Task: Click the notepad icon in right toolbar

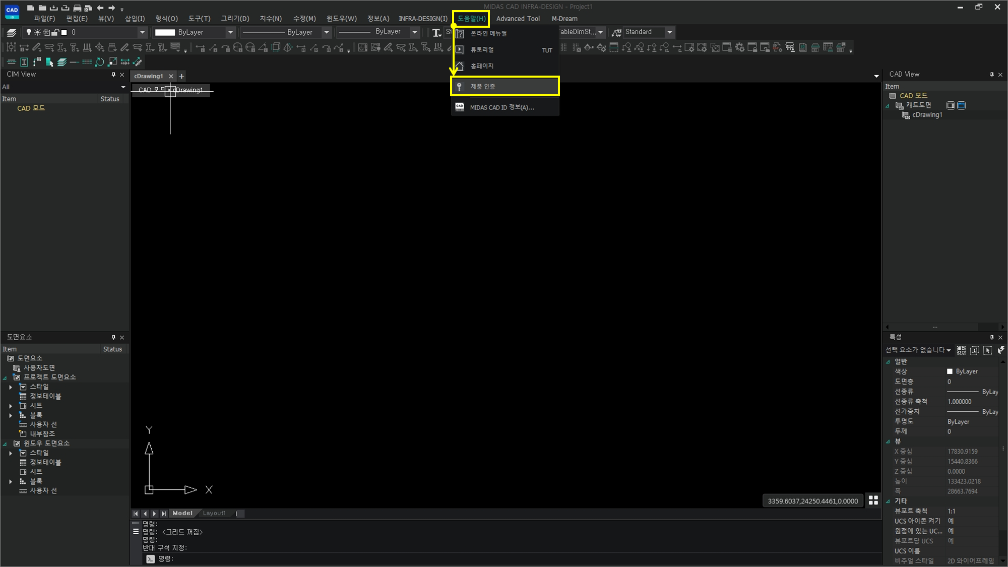Action: coord(803,47)
